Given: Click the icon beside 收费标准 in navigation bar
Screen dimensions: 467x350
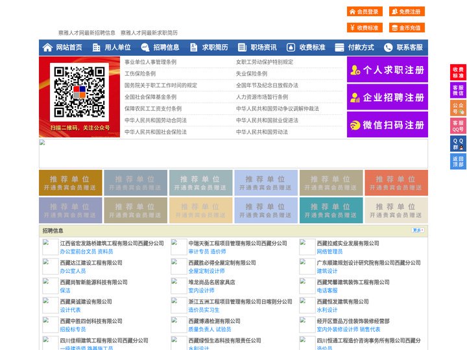Looking at the screenshot, I should 291,47.
